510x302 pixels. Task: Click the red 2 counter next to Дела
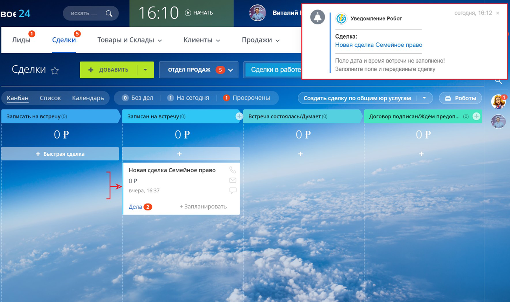click(x=148, y=207)
